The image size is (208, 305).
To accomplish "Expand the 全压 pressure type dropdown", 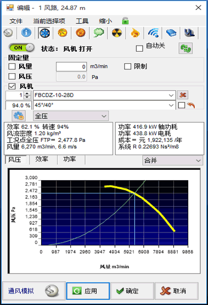I will pyautogui.click(x=71, y=116).
